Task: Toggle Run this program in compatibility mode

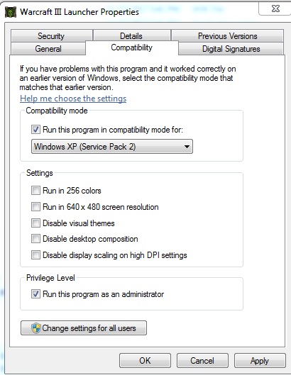Action: (x=35, y=130)
